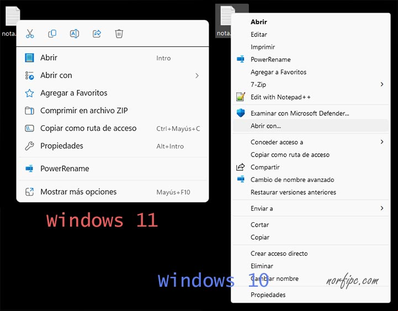Open Propiedades from Windows 11 menu
The image size is (398, 311).
(113, 146)
